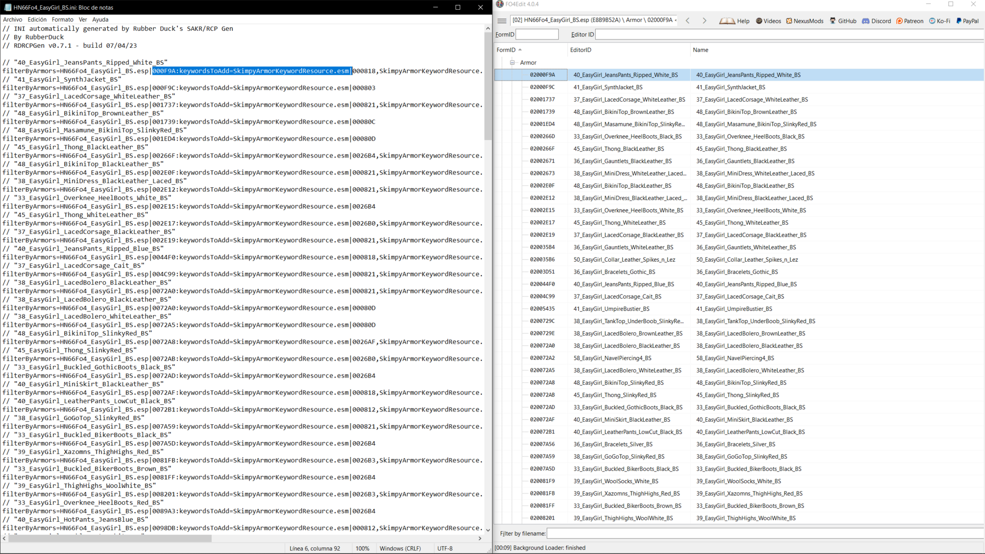Select row 02002671 Gauntlets_BlackLeather

click(739, 161)
